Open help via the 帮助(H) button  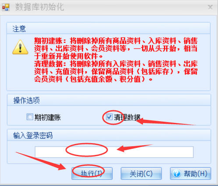(x=190, y=173)
